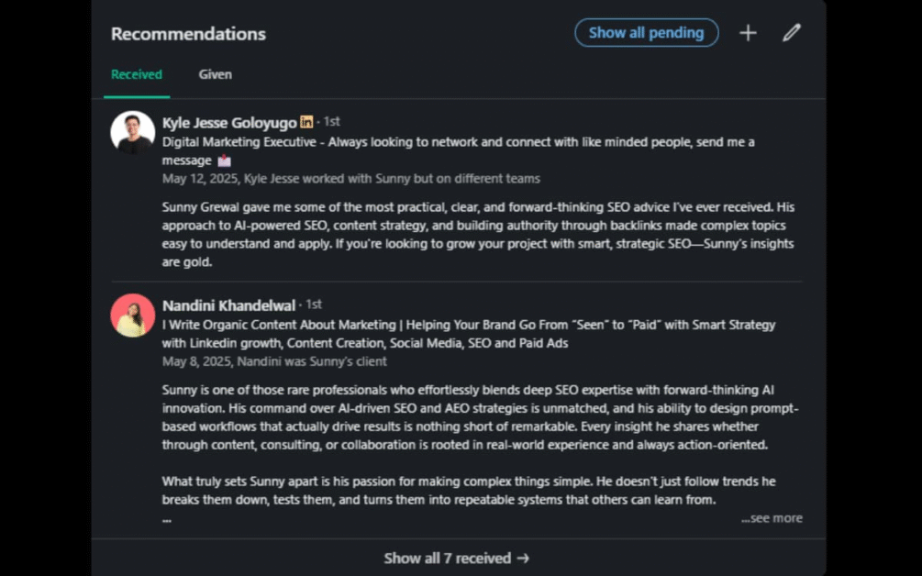The width and height of the screenshot is (922, 576).
Task: Click the Recommendations section heading
Action: (x=188, y=34)
